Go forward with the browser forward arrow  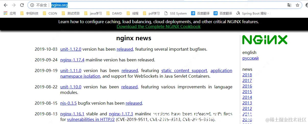tap(14, 5)
